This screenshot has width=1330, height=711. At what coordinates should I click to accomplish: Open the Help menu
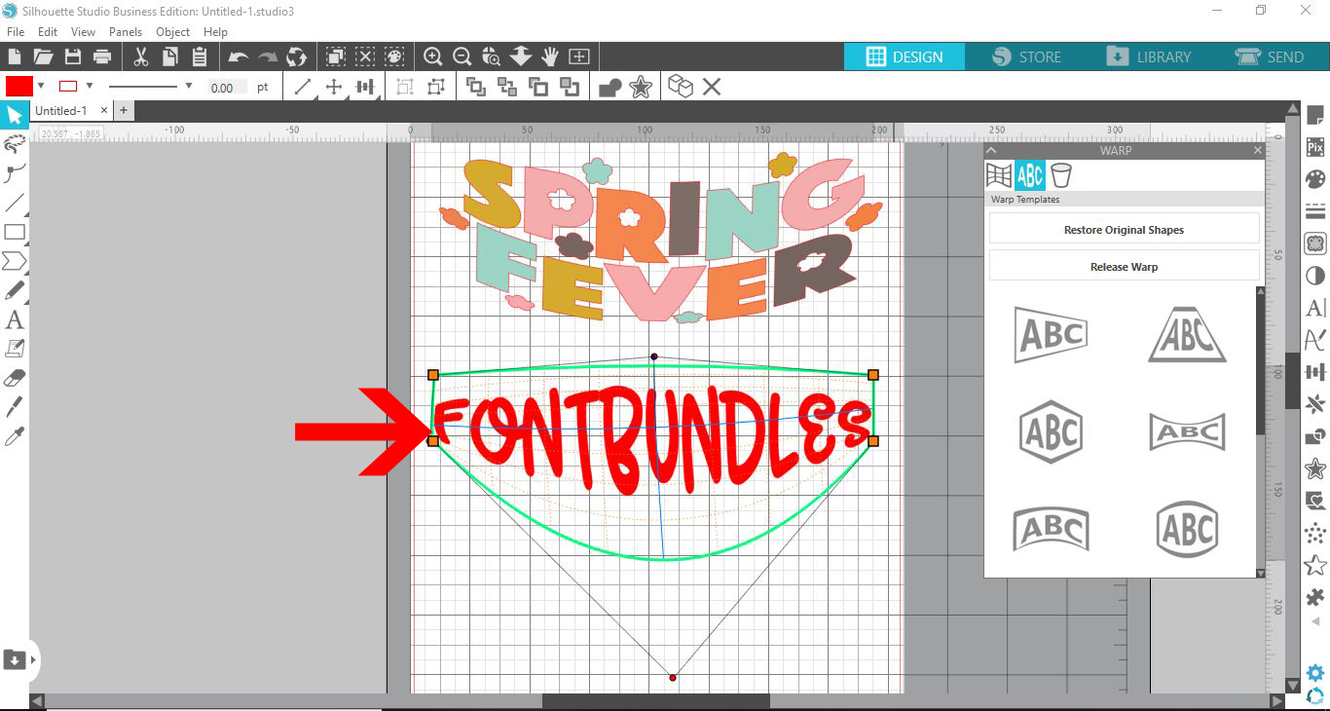pyautogui.click(x=215, y=32)
